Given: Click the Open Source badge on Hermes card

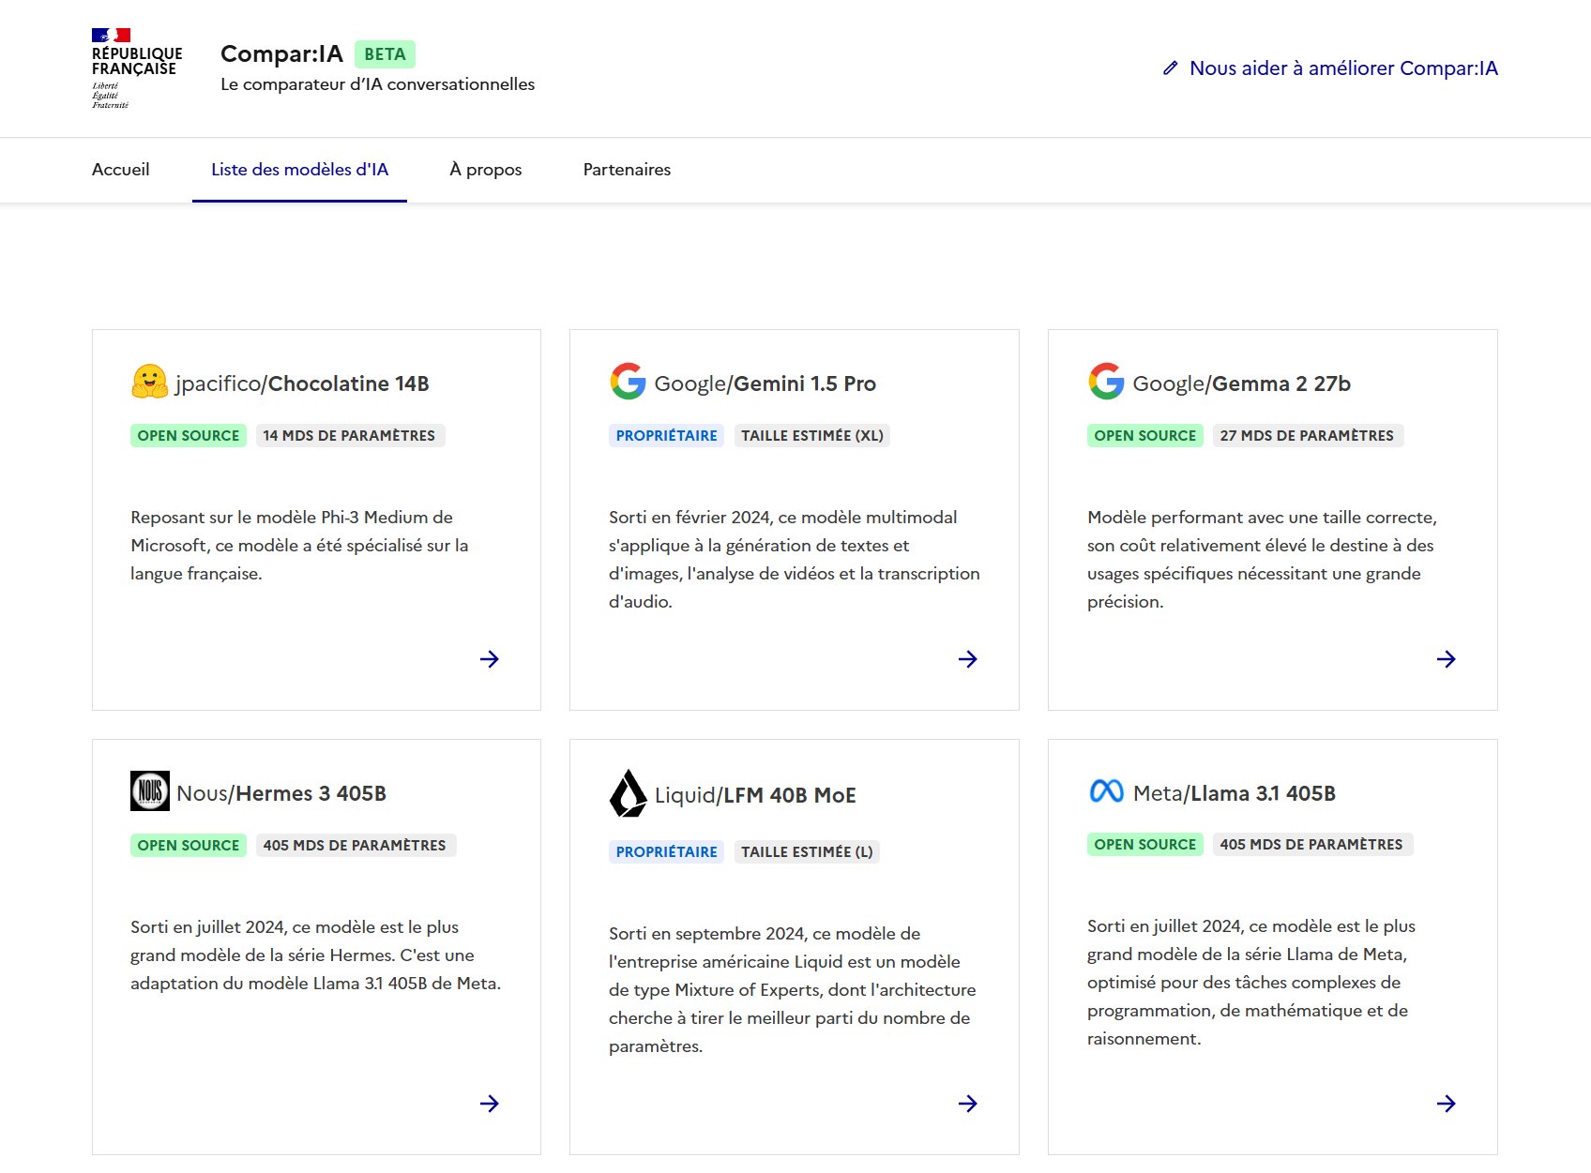Looking at the screenshot, I should pyautogui.click(x=189, y=845).
